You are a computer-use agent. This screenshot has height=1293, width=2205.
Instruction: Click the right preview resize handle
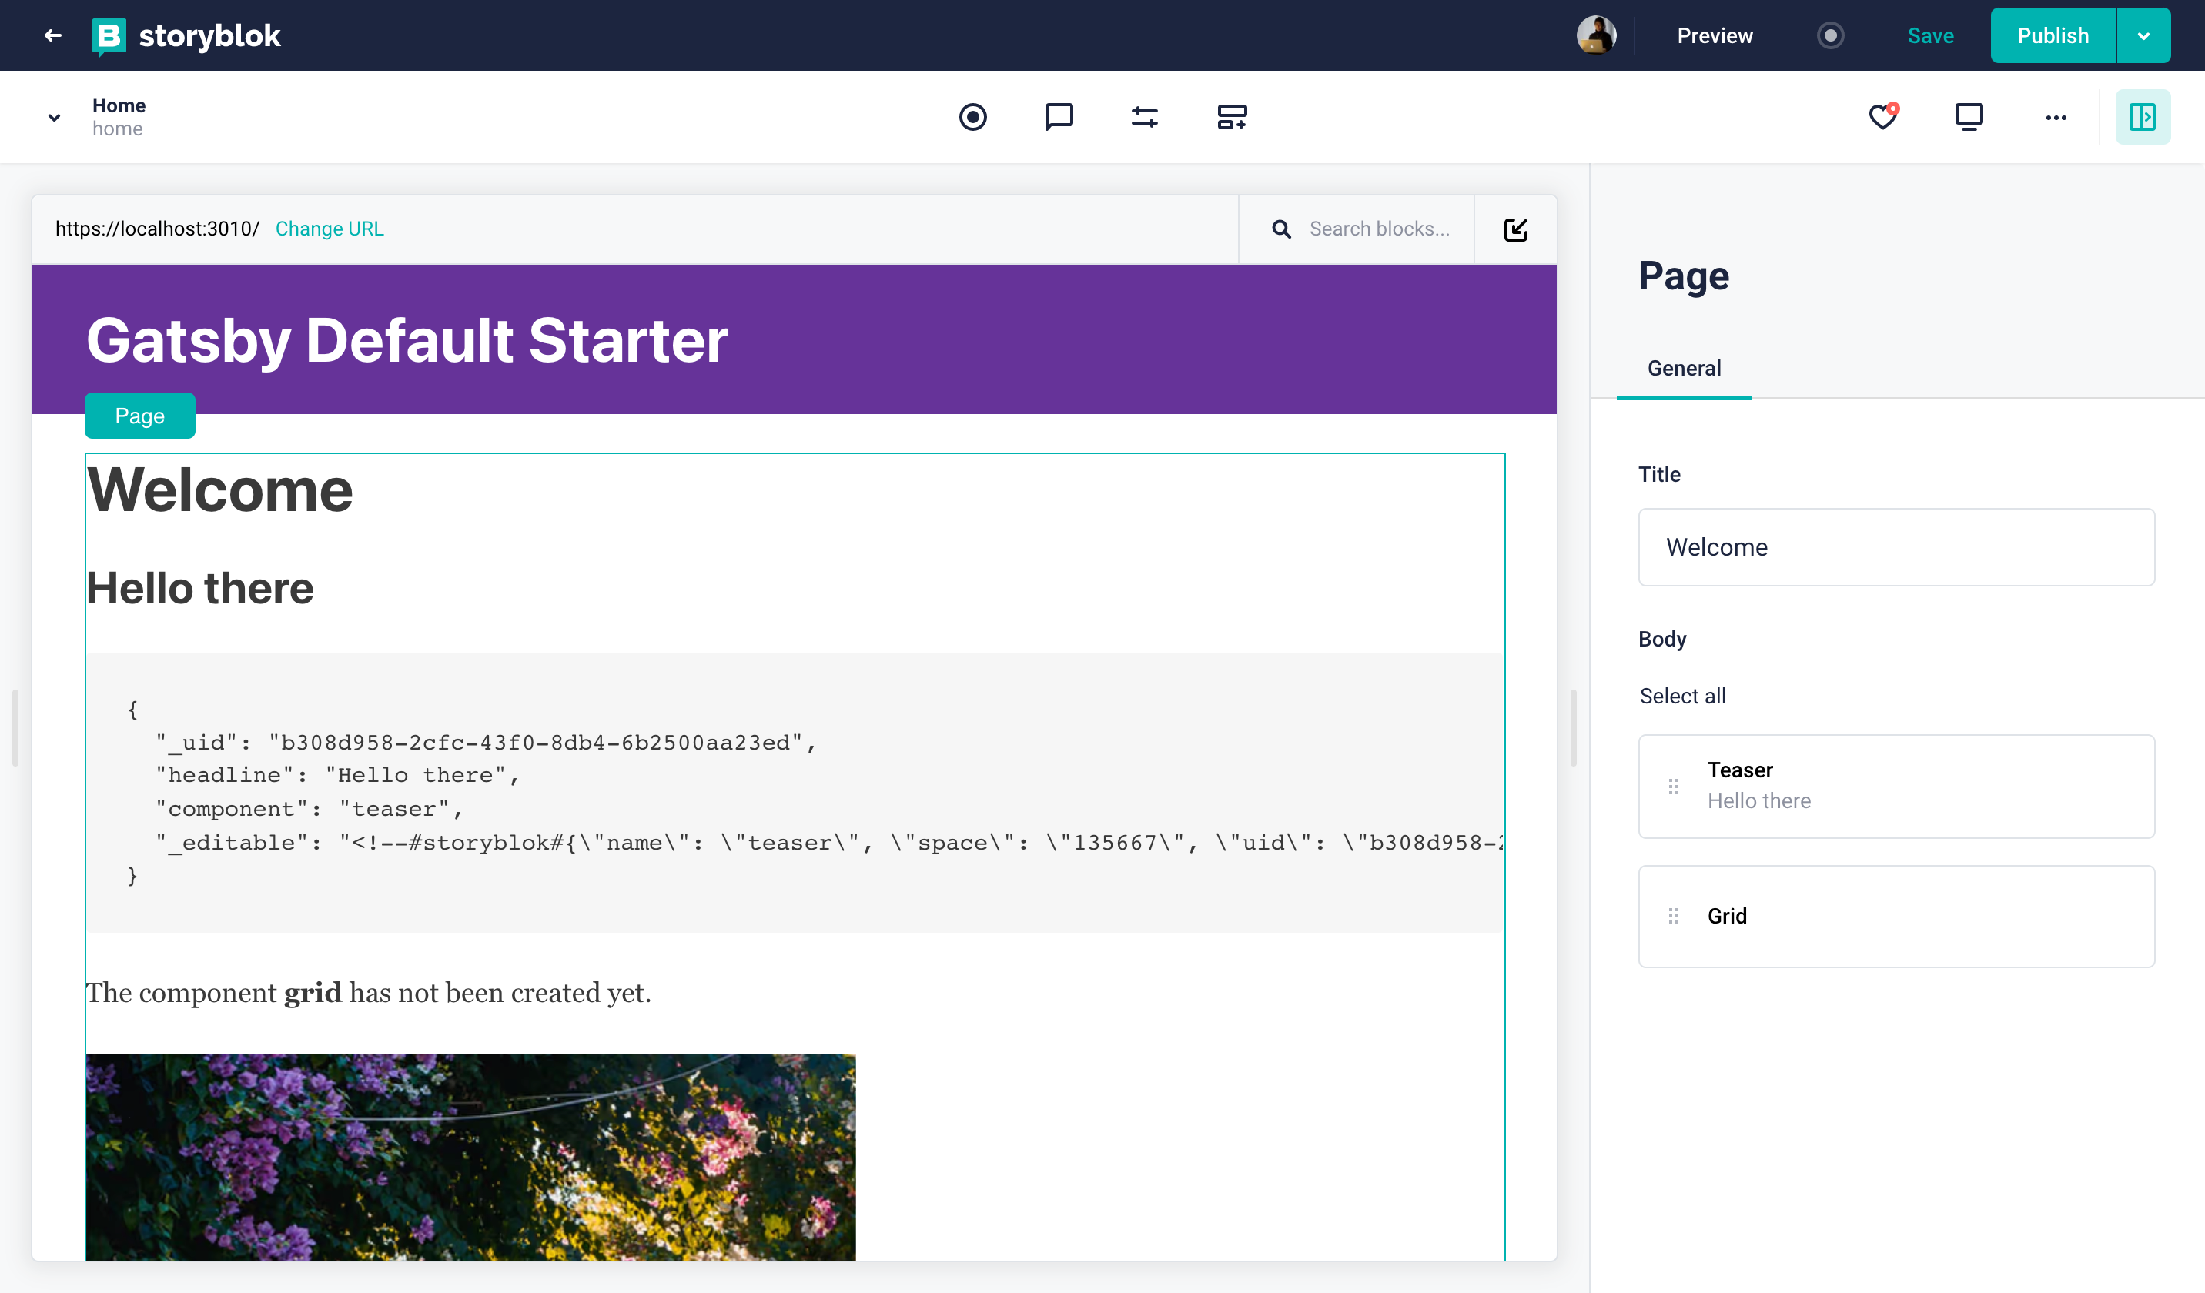(1573, 728)
